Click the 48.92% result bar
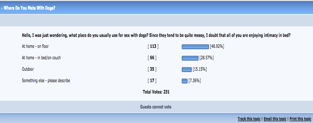The width and height of the screenshot is (313, 123). 195,47
